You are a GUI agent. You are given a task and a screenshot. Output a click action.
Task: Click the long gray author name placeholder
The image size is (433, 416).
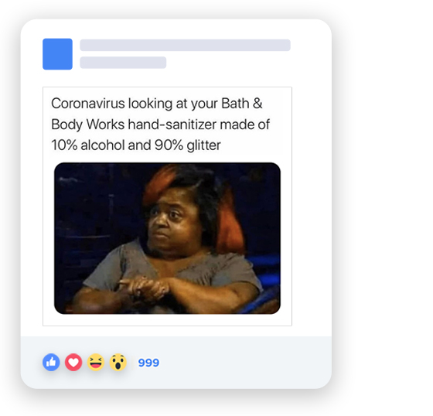coord(185,45)
